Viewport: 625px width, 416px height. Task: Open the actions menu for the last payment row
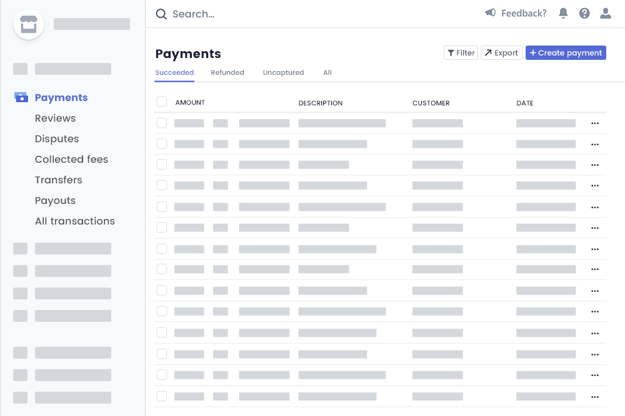(x=594, y=396)
